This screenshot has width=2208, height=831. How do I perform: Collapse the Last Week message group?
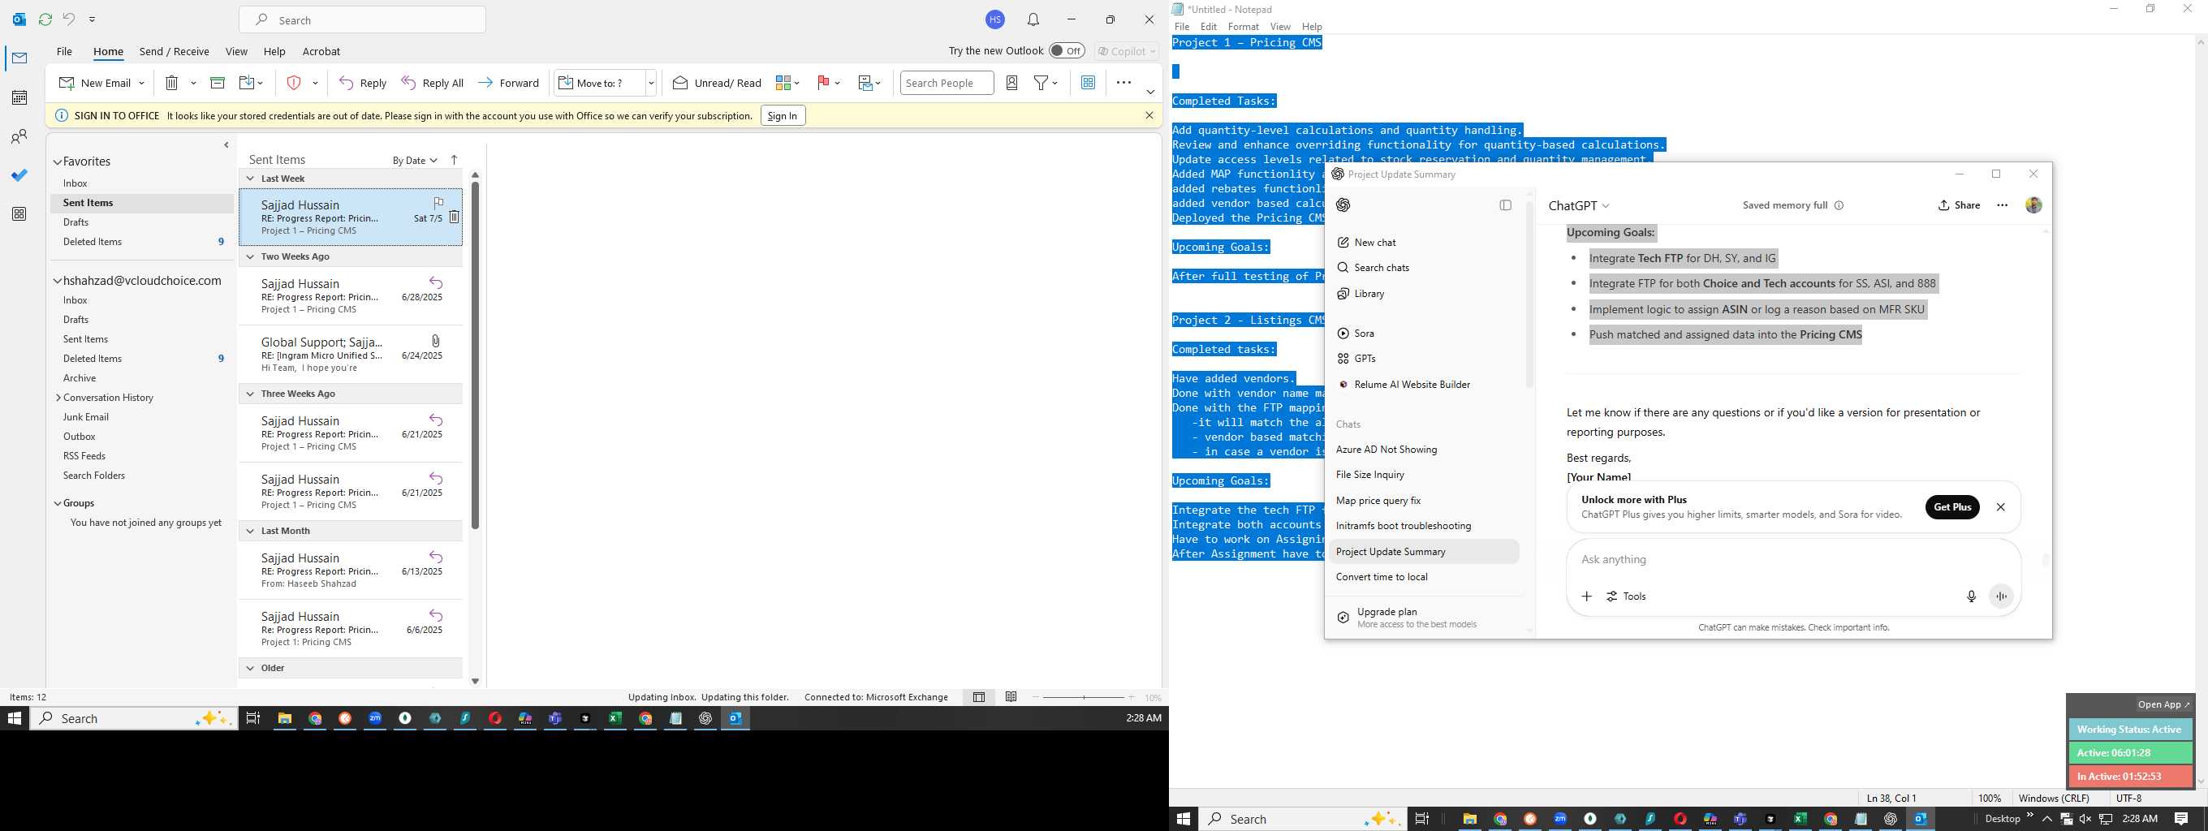click(250, 179)
